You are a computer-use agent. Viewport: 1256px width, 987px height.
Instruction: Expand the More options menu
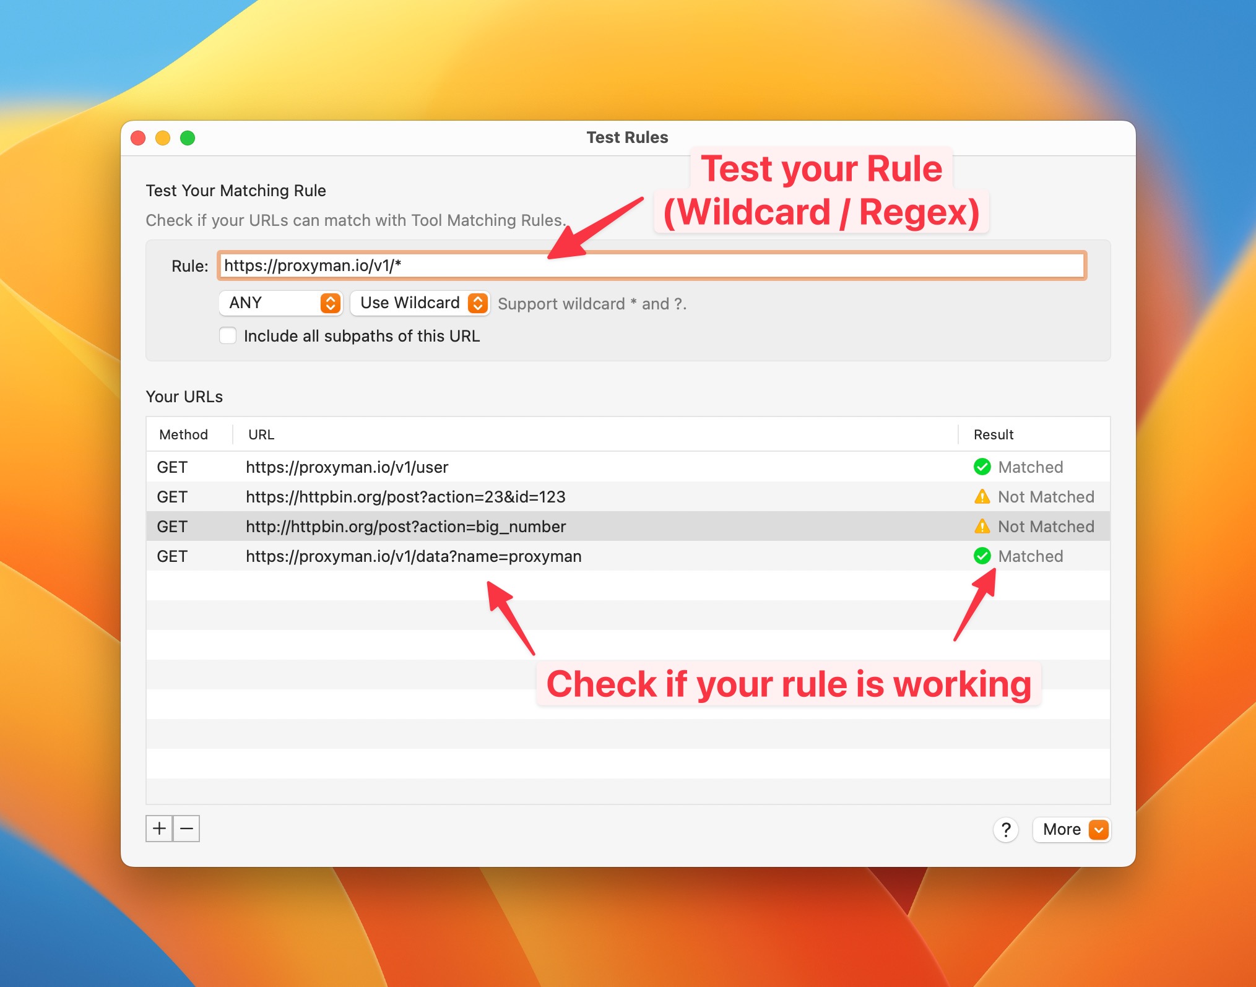(x=1072, y=829)
